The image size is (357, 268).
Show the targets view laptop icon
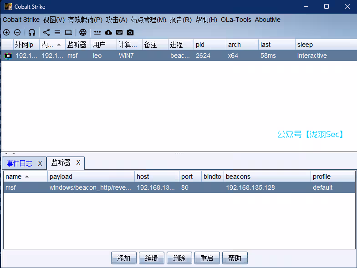(x=68, y=32)
